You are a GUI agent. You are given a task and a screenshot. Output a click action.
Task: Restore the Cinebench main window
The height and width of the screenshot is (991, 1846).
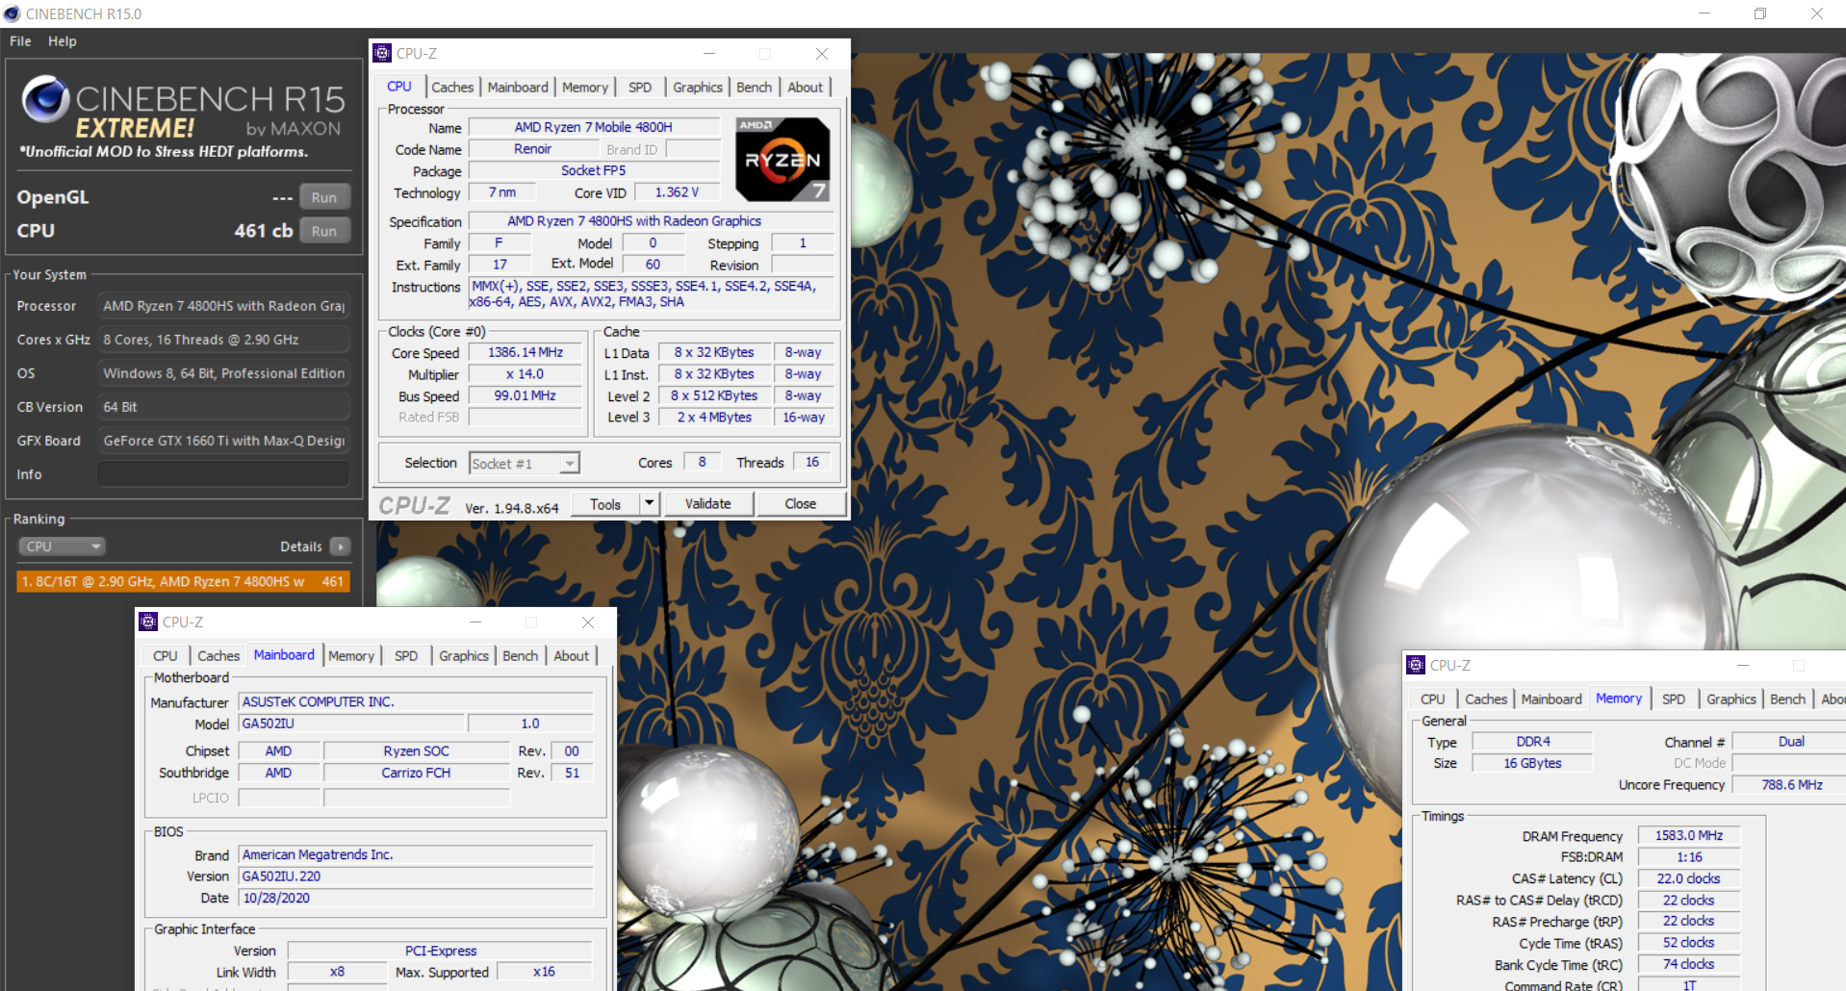(x=1760, y=13)
